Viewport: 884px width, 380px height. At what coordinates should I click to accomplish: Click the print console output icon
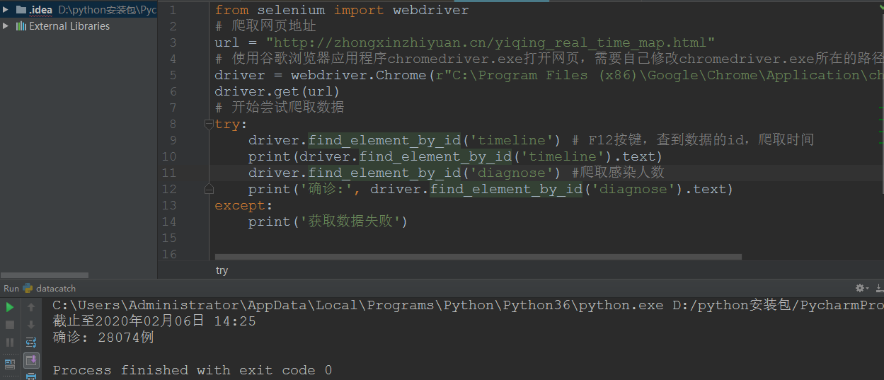click(31, 377)
